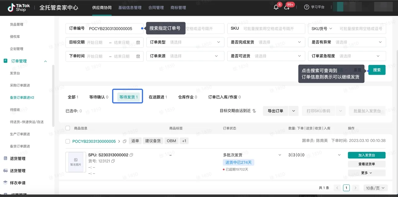Select 等待确认 0 tab
This screenshot has height=197, width=398.
coord(99,97)
